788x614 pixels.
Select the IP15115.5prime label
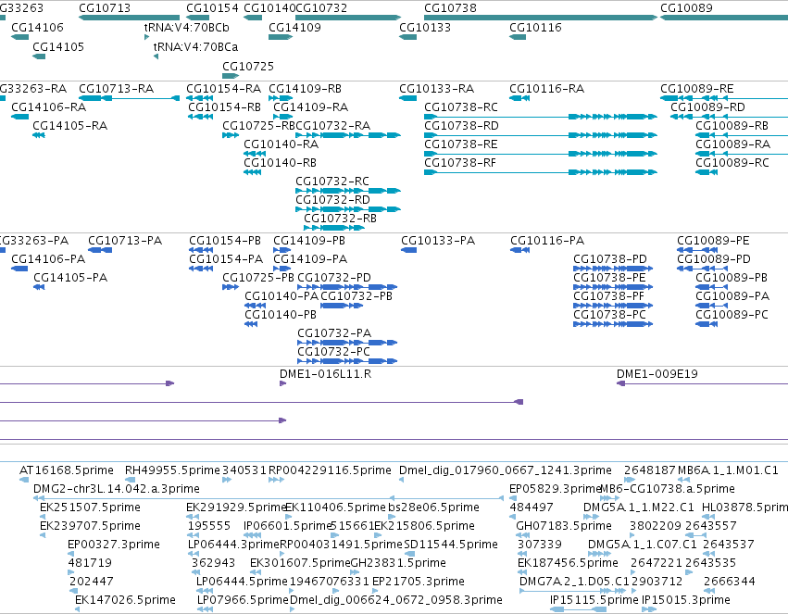594,600
